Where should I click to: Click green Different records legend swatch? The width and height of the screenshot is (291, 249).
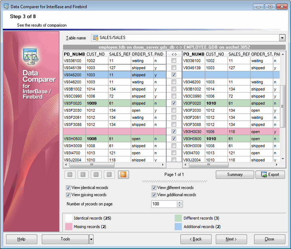click(x=178, y=218)
